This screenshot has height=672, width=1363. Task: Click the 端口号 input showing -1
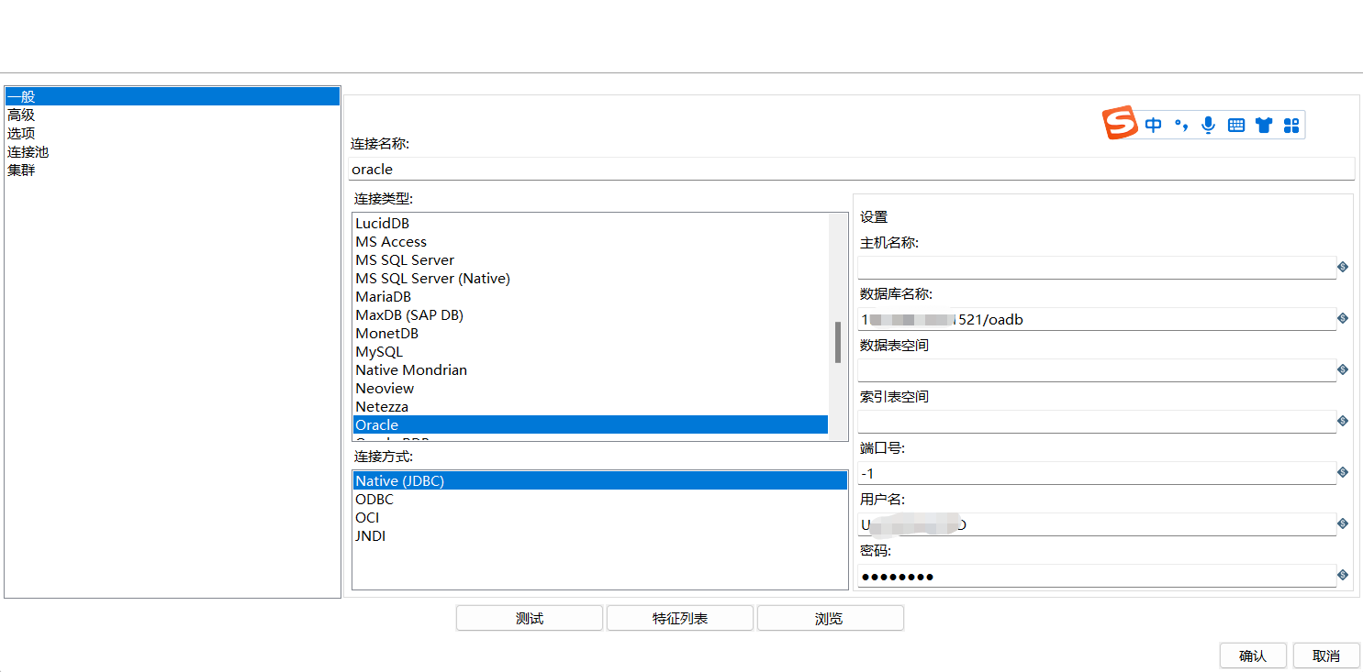click(1097, 473)
